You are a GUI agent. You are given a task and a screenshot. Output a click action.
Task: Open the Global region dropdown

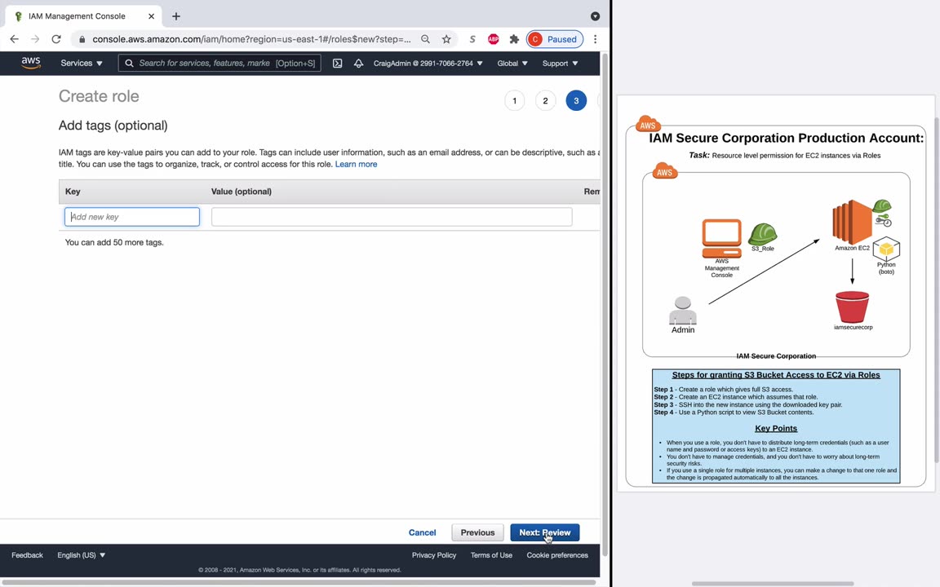[x=512, y=63]
